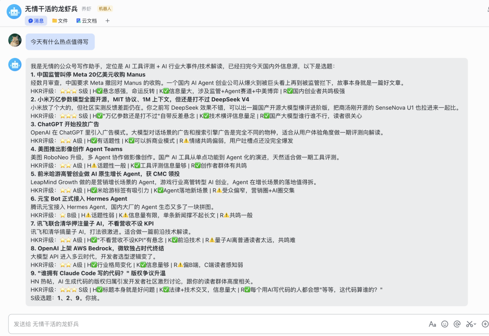Click the text 讯飞和清华搞量子 AI，打法很激进
Viewport: 489px width, 336px height.
[x=111, y=232]
